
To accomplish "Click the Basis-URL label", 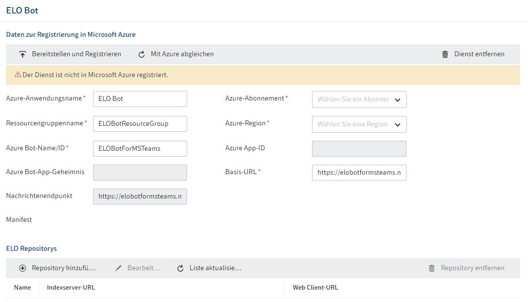I will point(241,172).
